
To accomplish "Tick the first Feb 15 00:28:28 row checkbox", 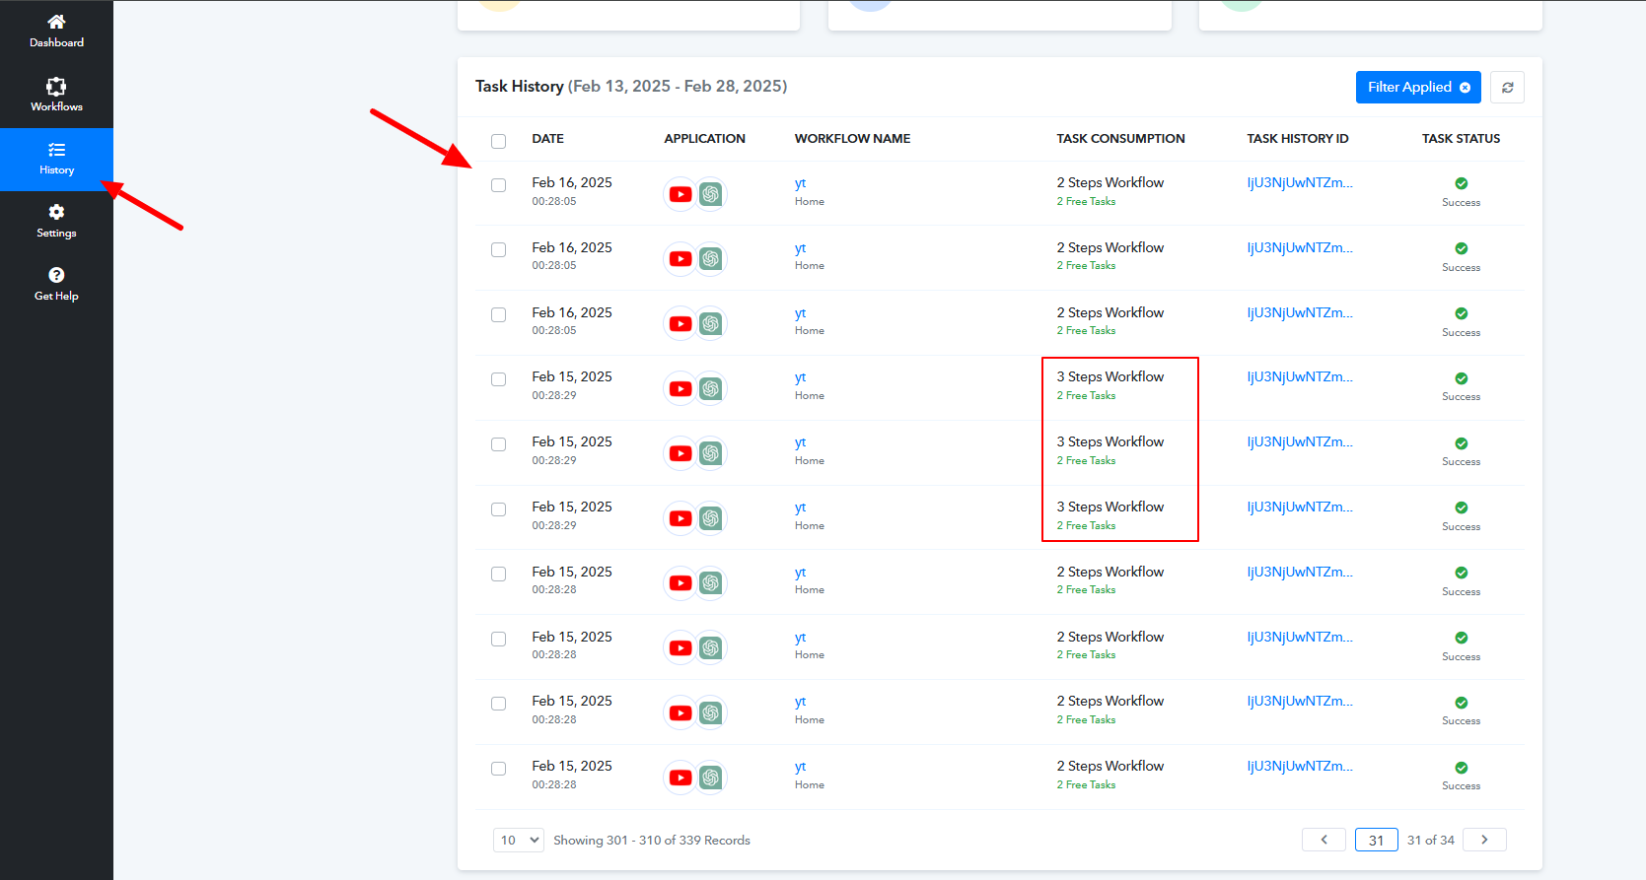I will (499, 574).
